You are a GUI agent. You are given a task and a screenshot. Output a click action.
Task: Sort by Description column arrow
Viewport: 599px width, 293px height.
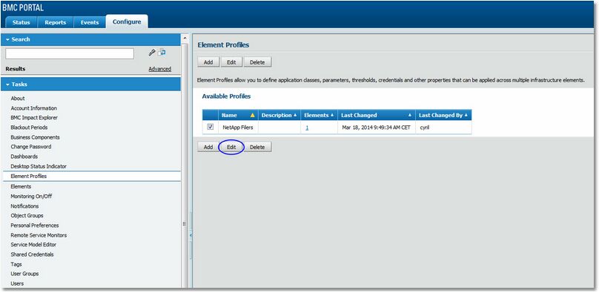(x=295, y=116)
